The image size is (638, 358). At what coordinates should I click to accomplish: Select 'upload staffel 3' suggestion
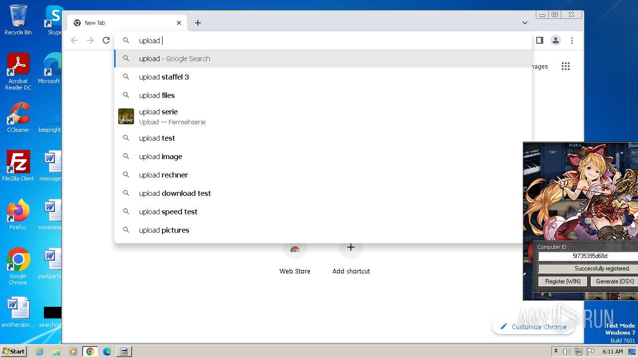pos(323,77)
